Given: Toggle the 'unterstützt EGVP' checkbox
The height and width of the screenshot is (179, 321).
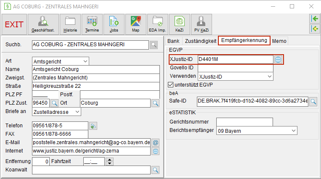Looking at the screenshot, I should (170, 85).
